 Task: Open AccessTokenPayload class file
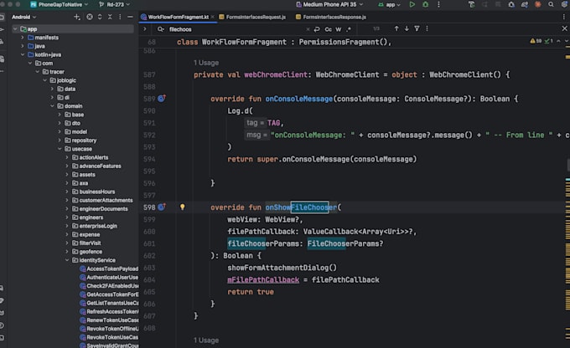pyautogui.click(x=112, y=269)
